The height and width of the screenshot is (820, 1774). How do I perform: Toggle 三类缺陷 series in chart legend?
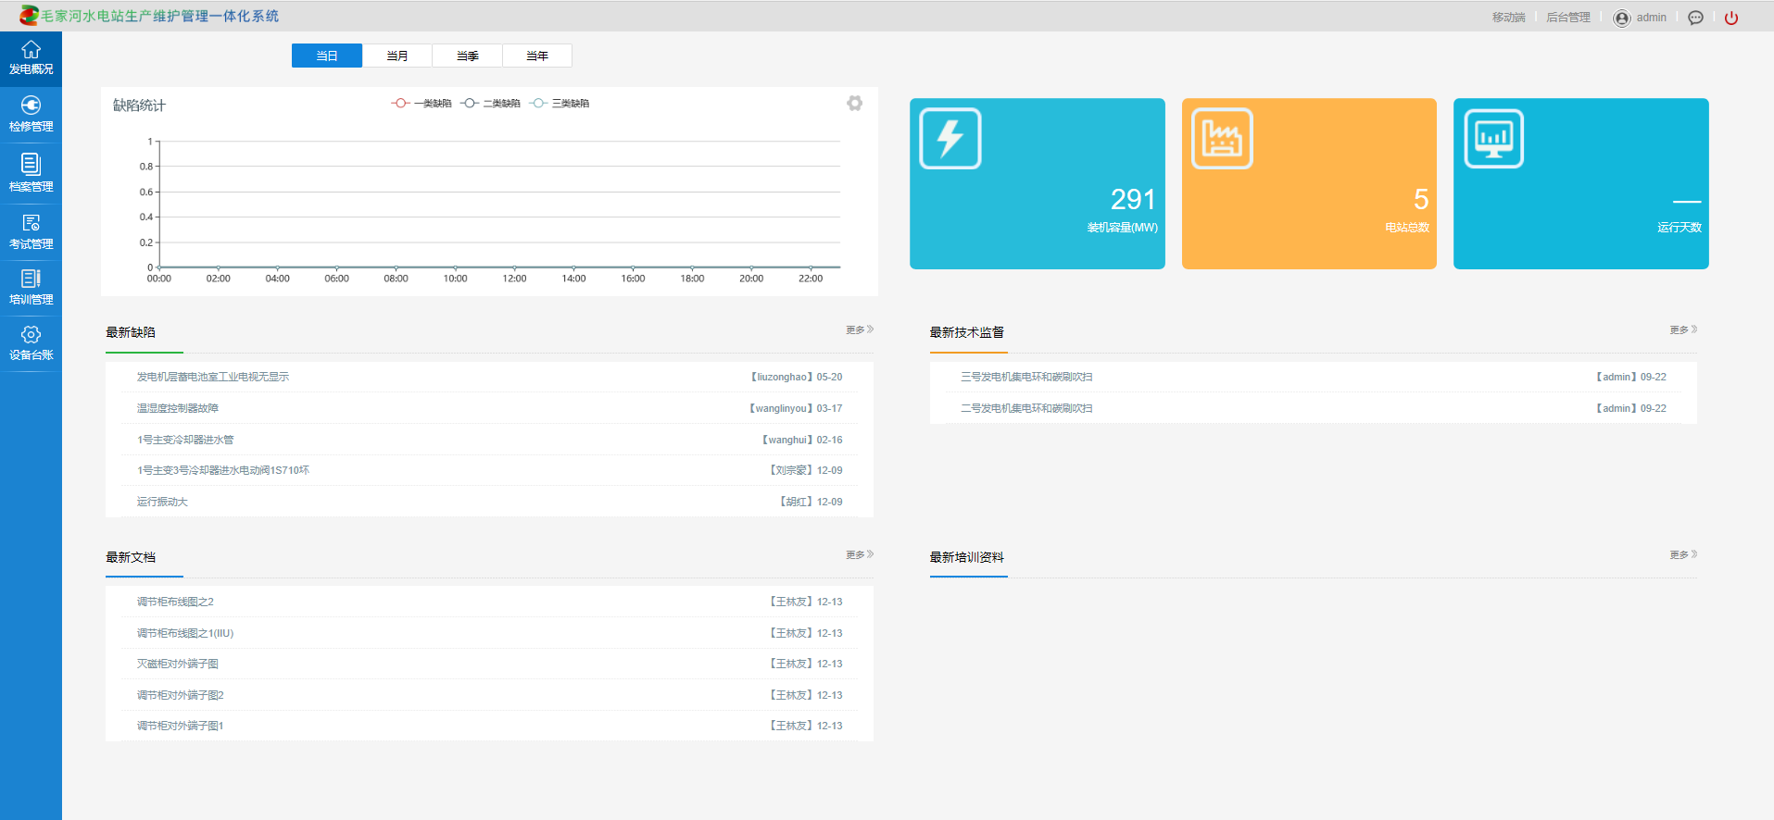(x=560, y=104)
